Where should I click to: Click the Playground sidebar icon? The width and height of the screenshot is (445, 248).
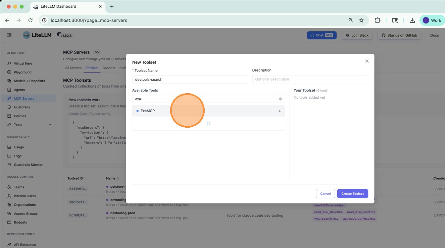[9, 72]
